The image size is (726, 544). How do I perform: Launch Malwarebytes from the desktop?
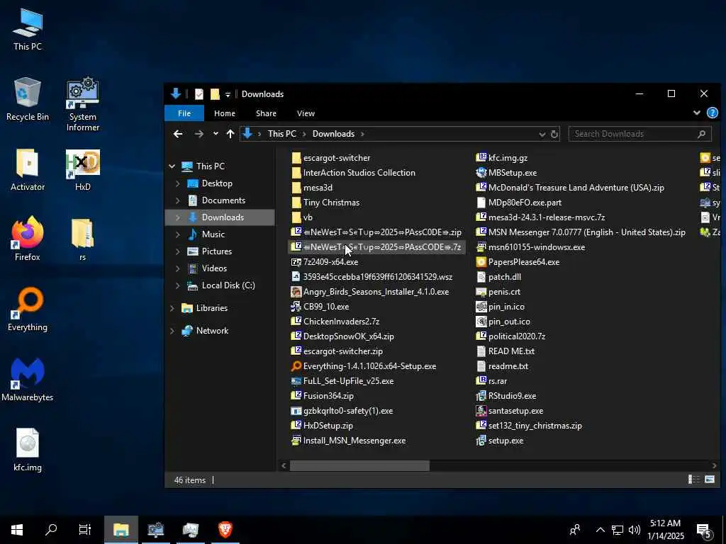tap(28, 380)
